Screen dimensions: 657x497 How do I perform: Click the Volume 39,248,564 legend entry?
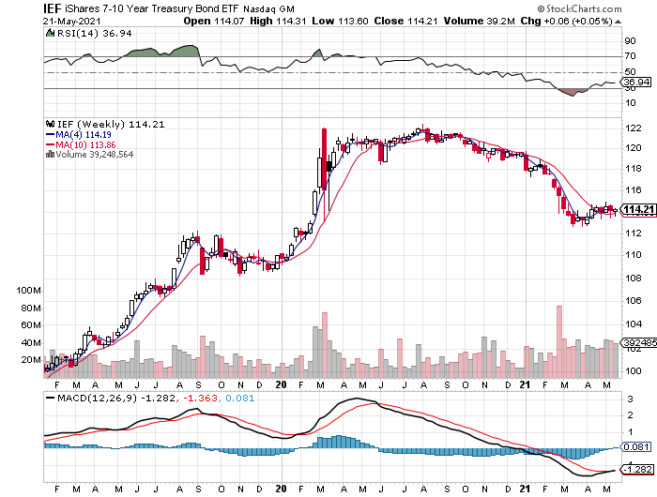[x=94, y=155]
